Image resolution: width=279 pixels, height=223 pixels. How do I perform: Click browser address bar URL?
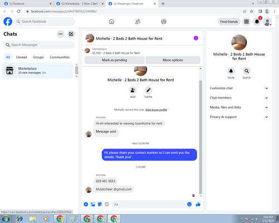(x=64, y=11)
